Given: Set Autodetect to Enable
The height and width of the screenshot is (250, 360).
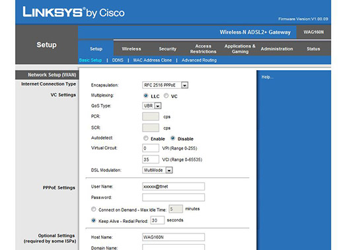Looking at the screenshot, I should click(145, 138).
